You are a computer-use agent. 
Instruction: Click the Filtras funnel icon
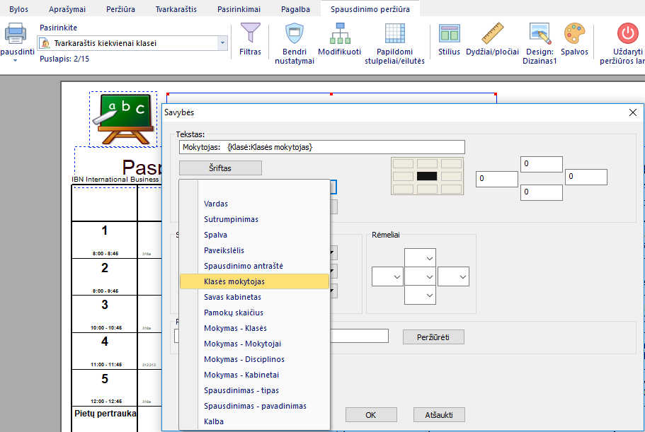[x=250, y=34]
